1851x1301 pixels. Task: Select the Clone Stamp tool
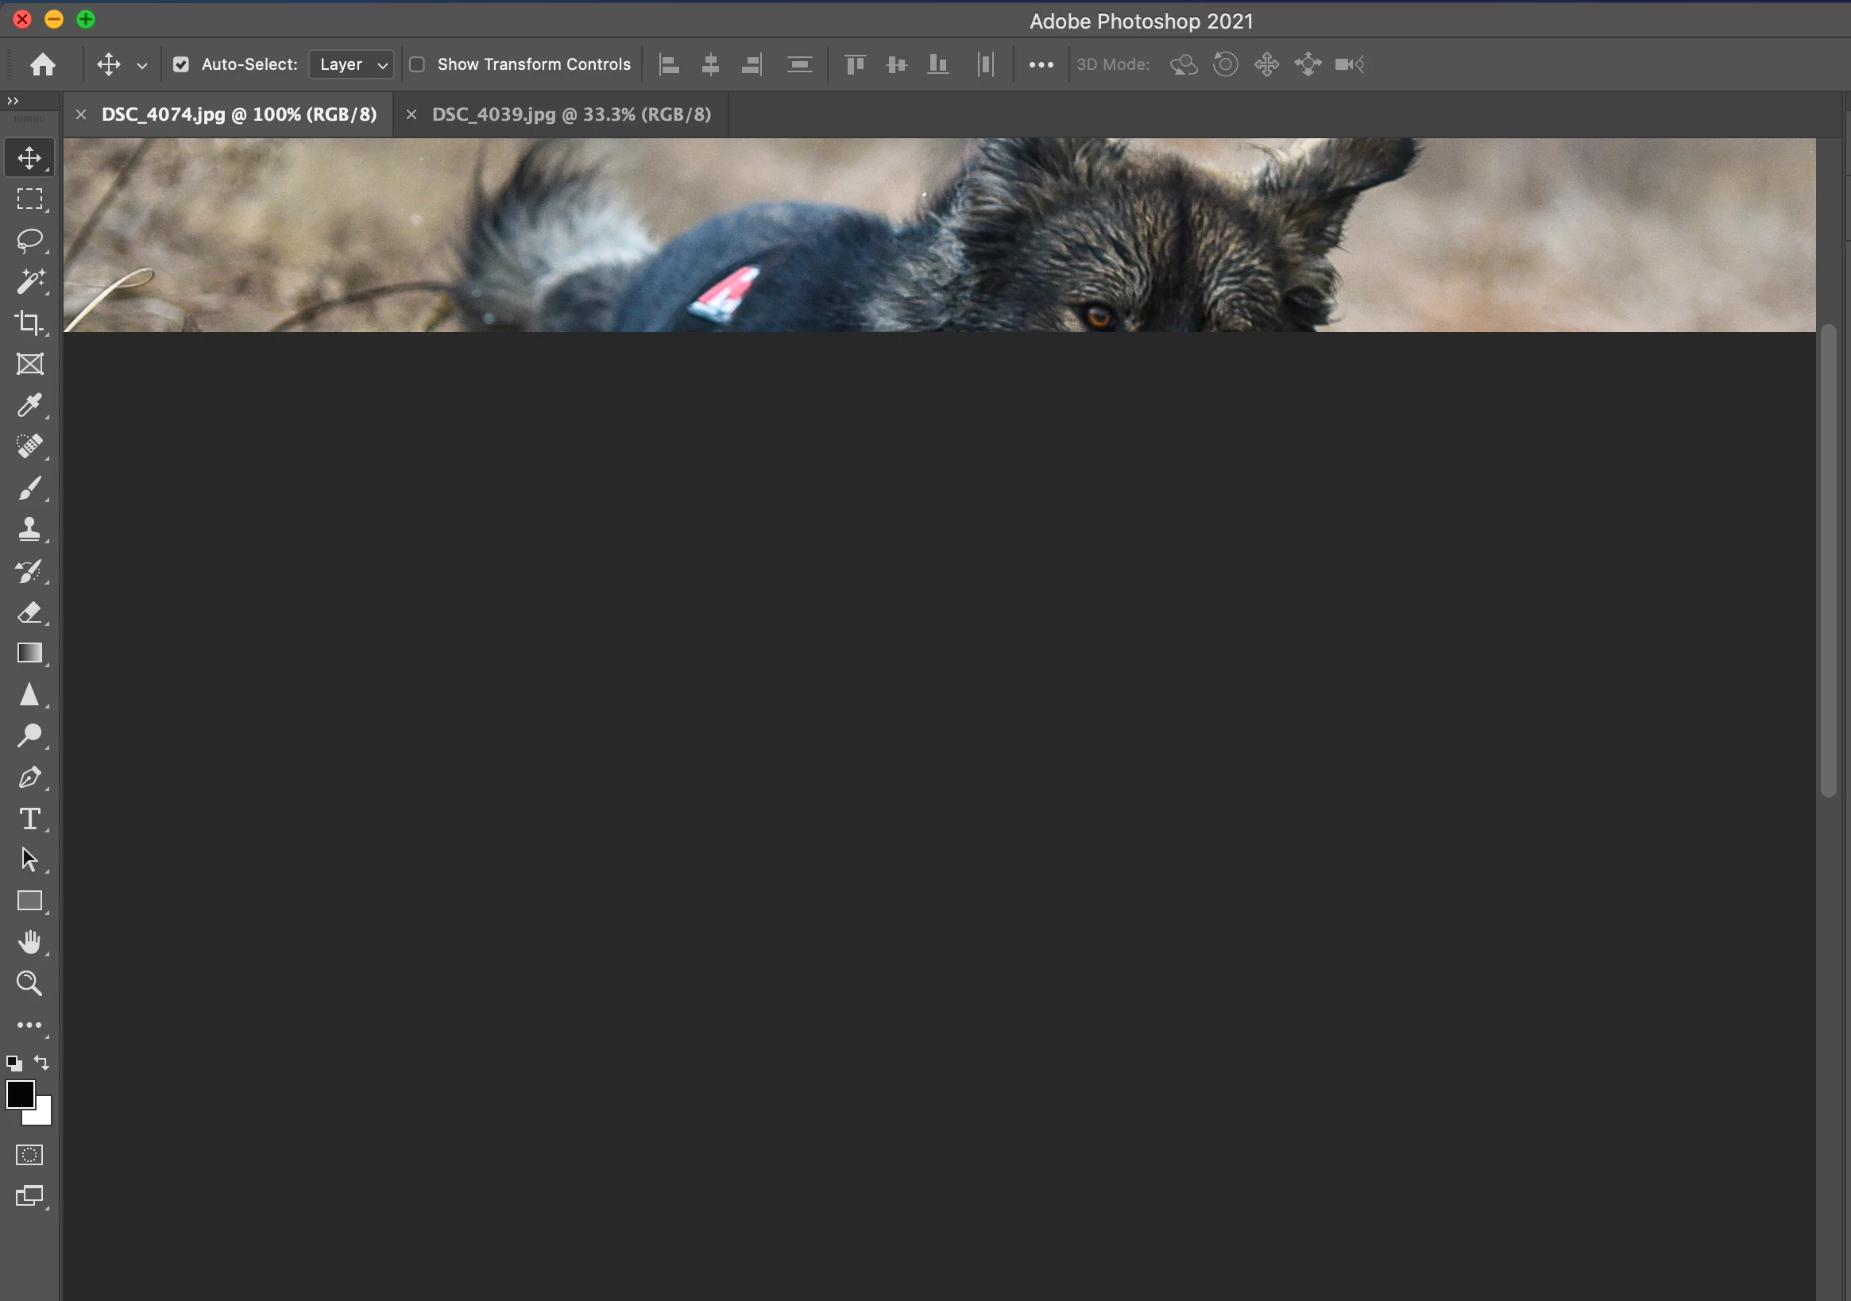[30, 530]
